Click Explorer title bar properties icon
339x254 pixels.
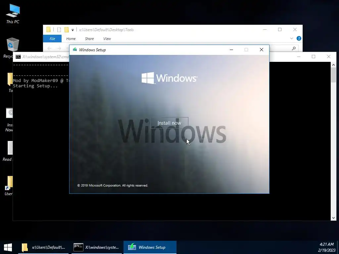tap(59, 30)
